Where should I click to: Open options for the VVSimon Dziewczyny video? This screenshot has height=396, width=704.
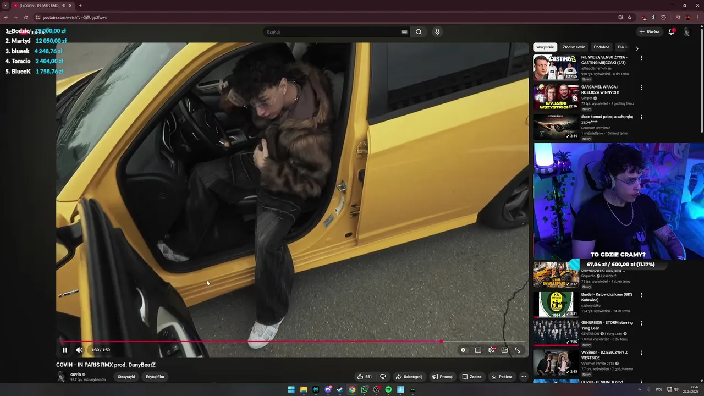point(641,353)
